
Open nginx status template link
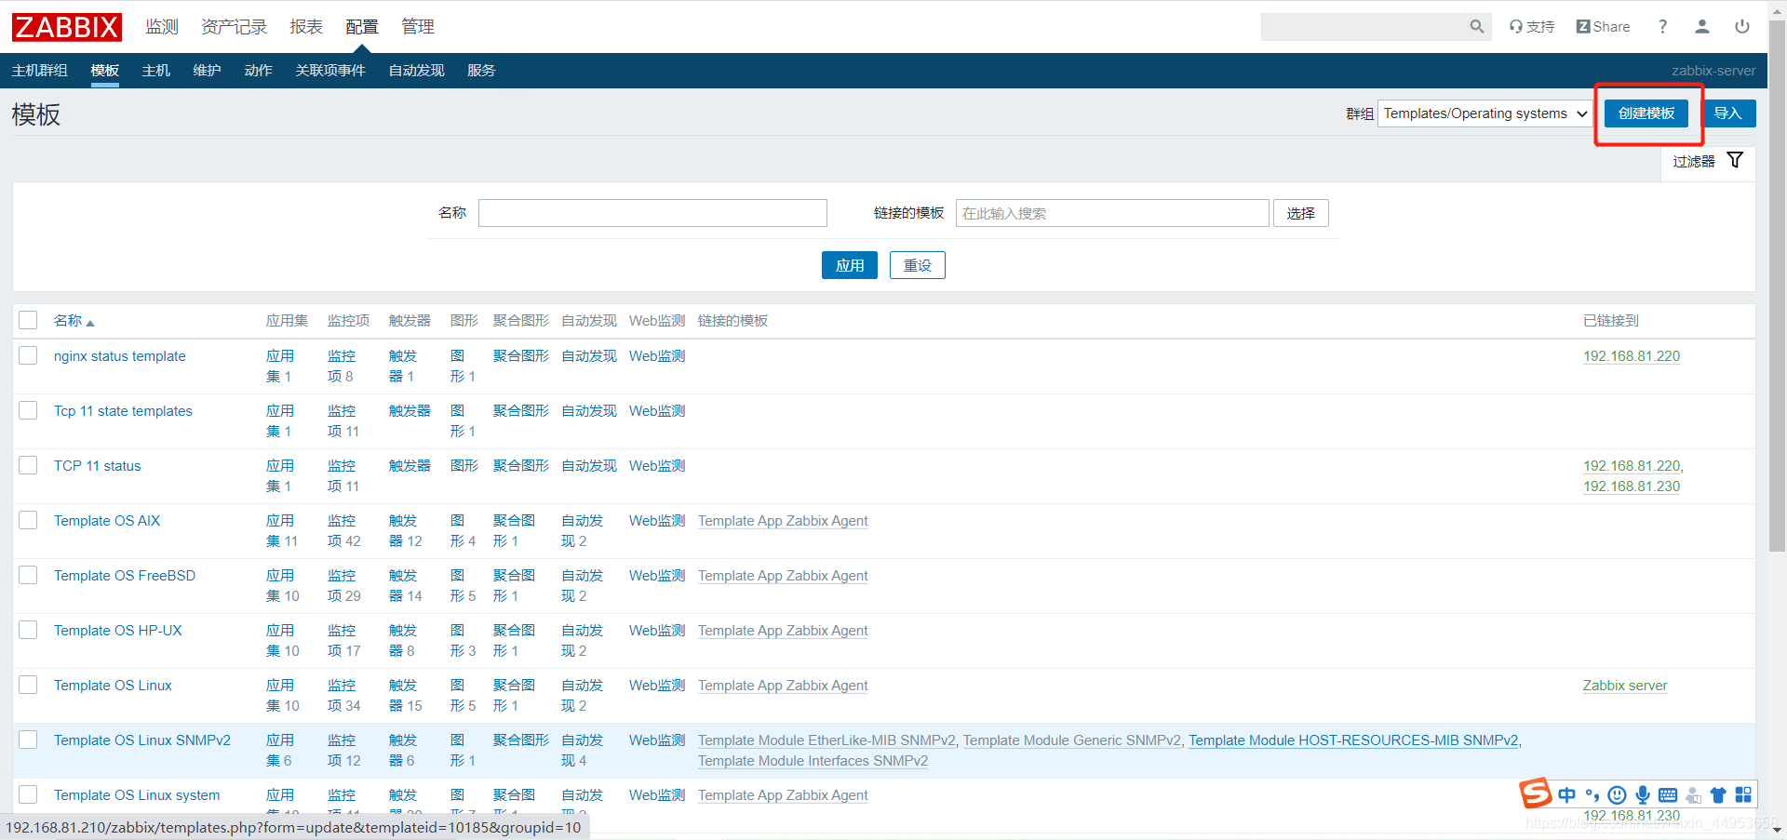[120, 356]
